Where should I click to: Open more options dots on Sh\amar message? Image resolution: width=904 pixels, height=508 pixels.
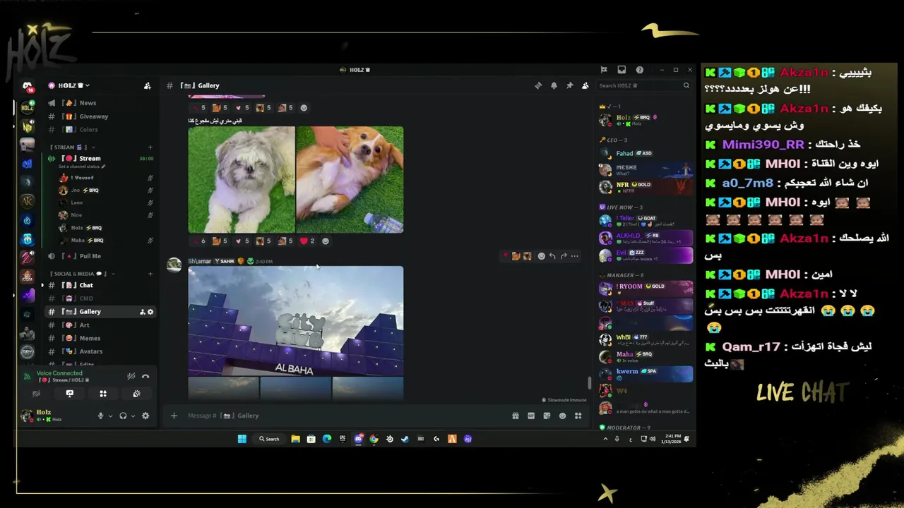click(x=575, y=256)
